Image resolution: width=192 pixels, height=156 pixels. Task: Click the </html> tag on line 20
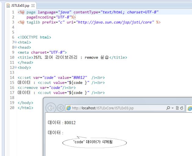[x=25, y=108]
